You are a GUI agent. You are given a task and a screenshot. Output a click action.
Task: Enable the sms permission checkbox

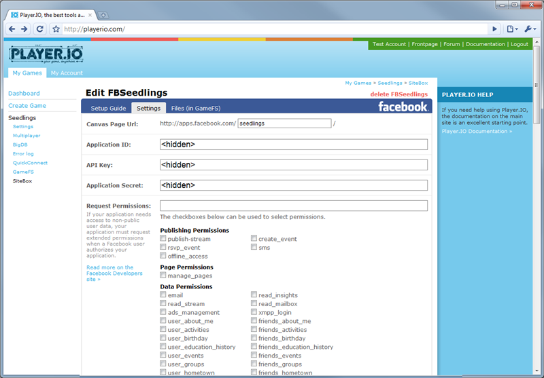click(x=254, y=247)
